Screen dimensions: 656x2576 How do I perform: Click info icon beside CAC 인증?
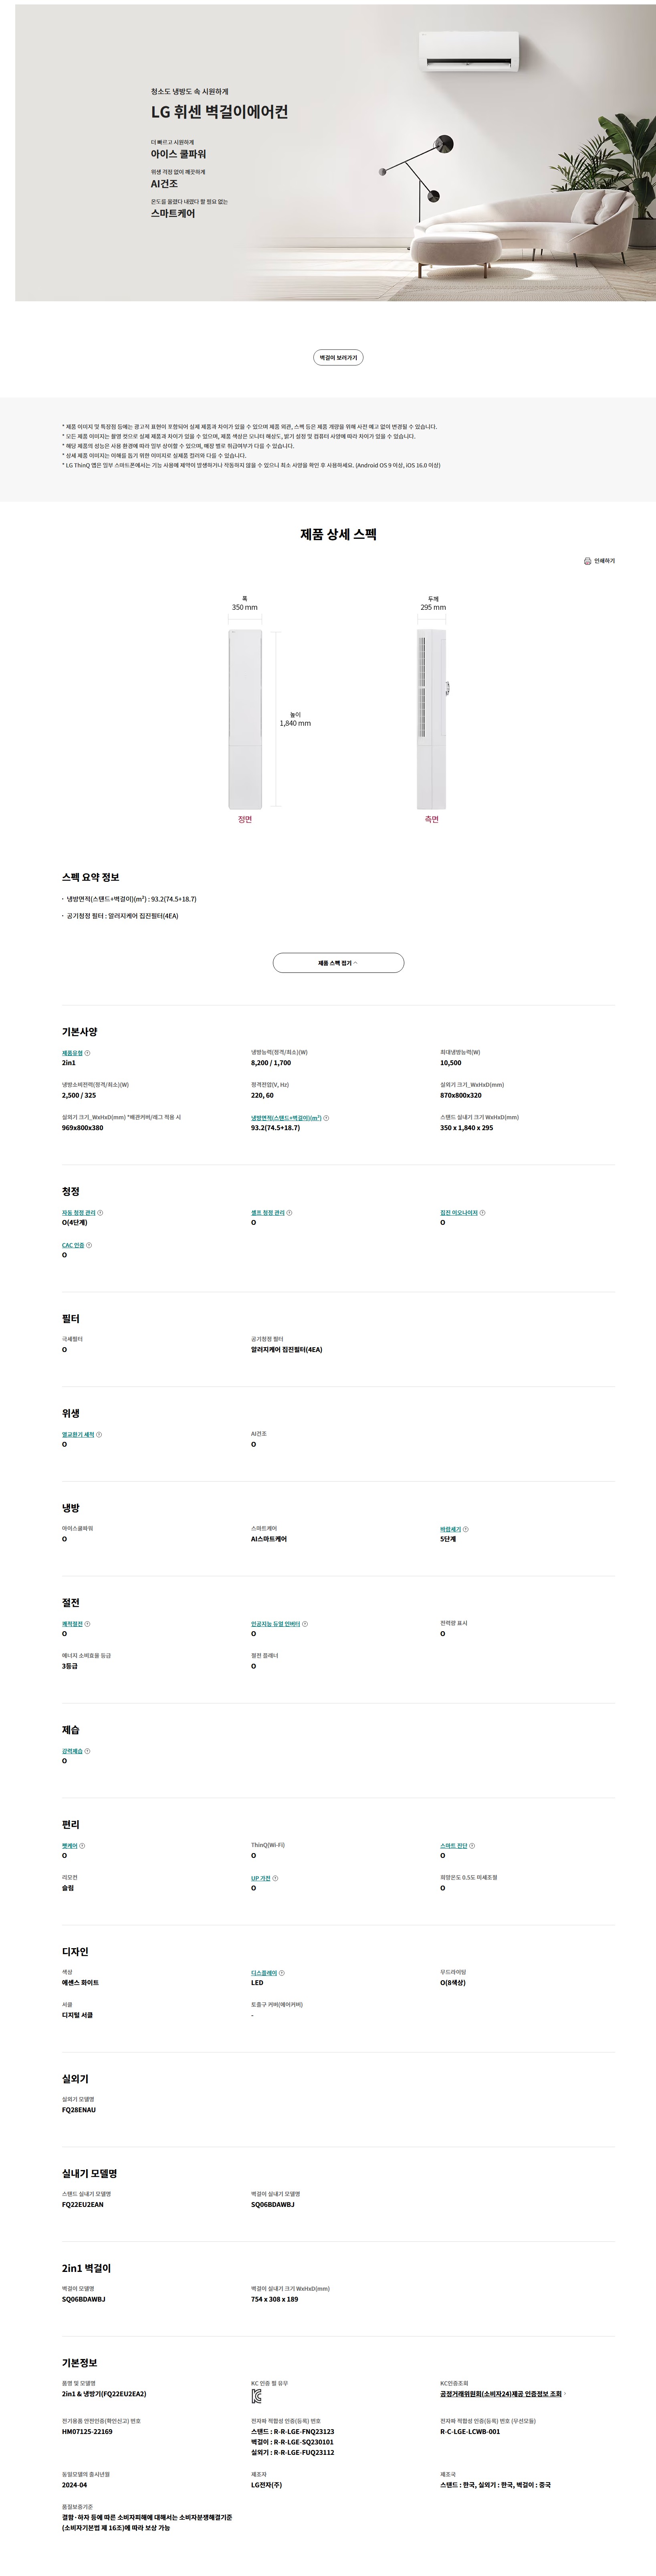coord(89,1245)
